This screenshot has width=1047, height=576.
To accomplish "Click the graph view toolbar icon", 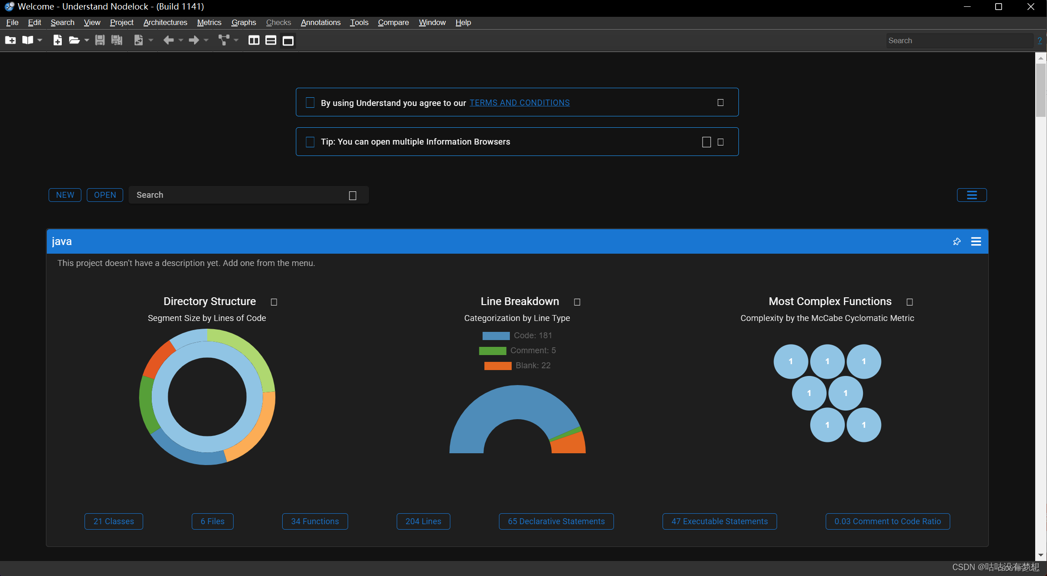I will [x=224, y=40].
